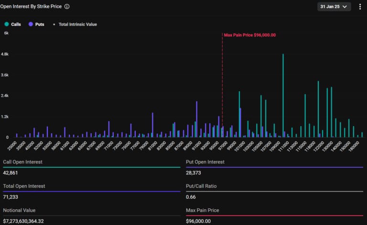Click the Notional Value figure $7,273,630,364.32

tap(30, 221)
